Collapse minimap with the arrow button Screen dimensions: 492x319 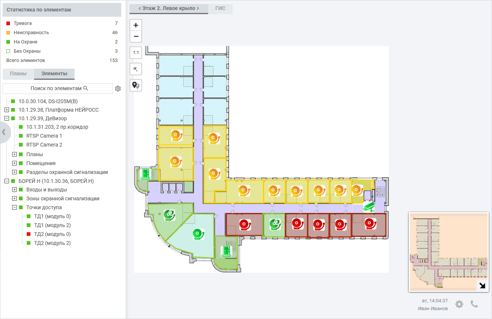coord(482,285)
